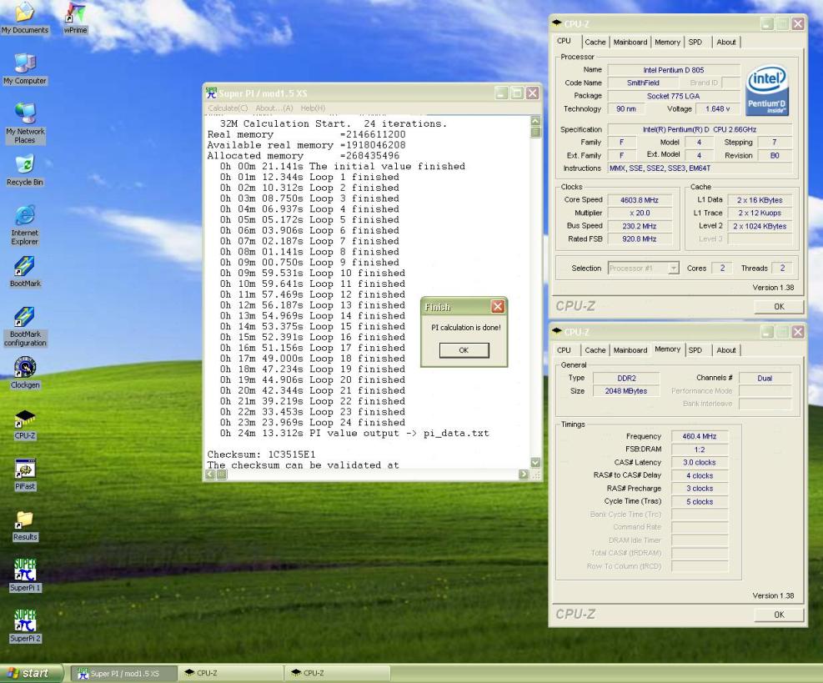Viewport: 823px width, 683px height.
Task: Click Super PI horizontal scroll right arrow
Action: pyautogui.click(x=524, y=474)
